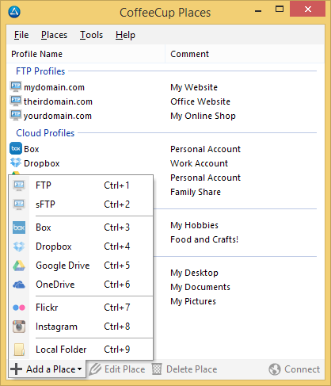Screen dimensions: 331x386
Task: Click the Flickr dots icon
Action: click(19, 308)
